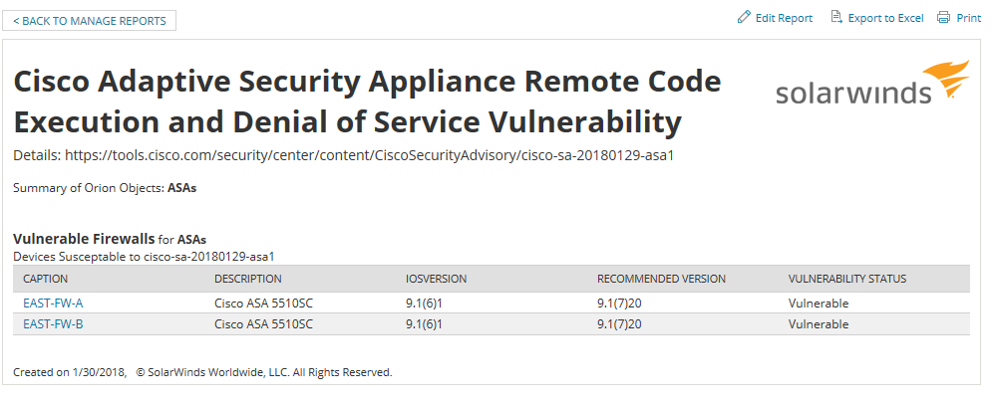Screen dimensions: 994x407
Task: Sort by the IOSVersion column header
Action: click(436, 279)
